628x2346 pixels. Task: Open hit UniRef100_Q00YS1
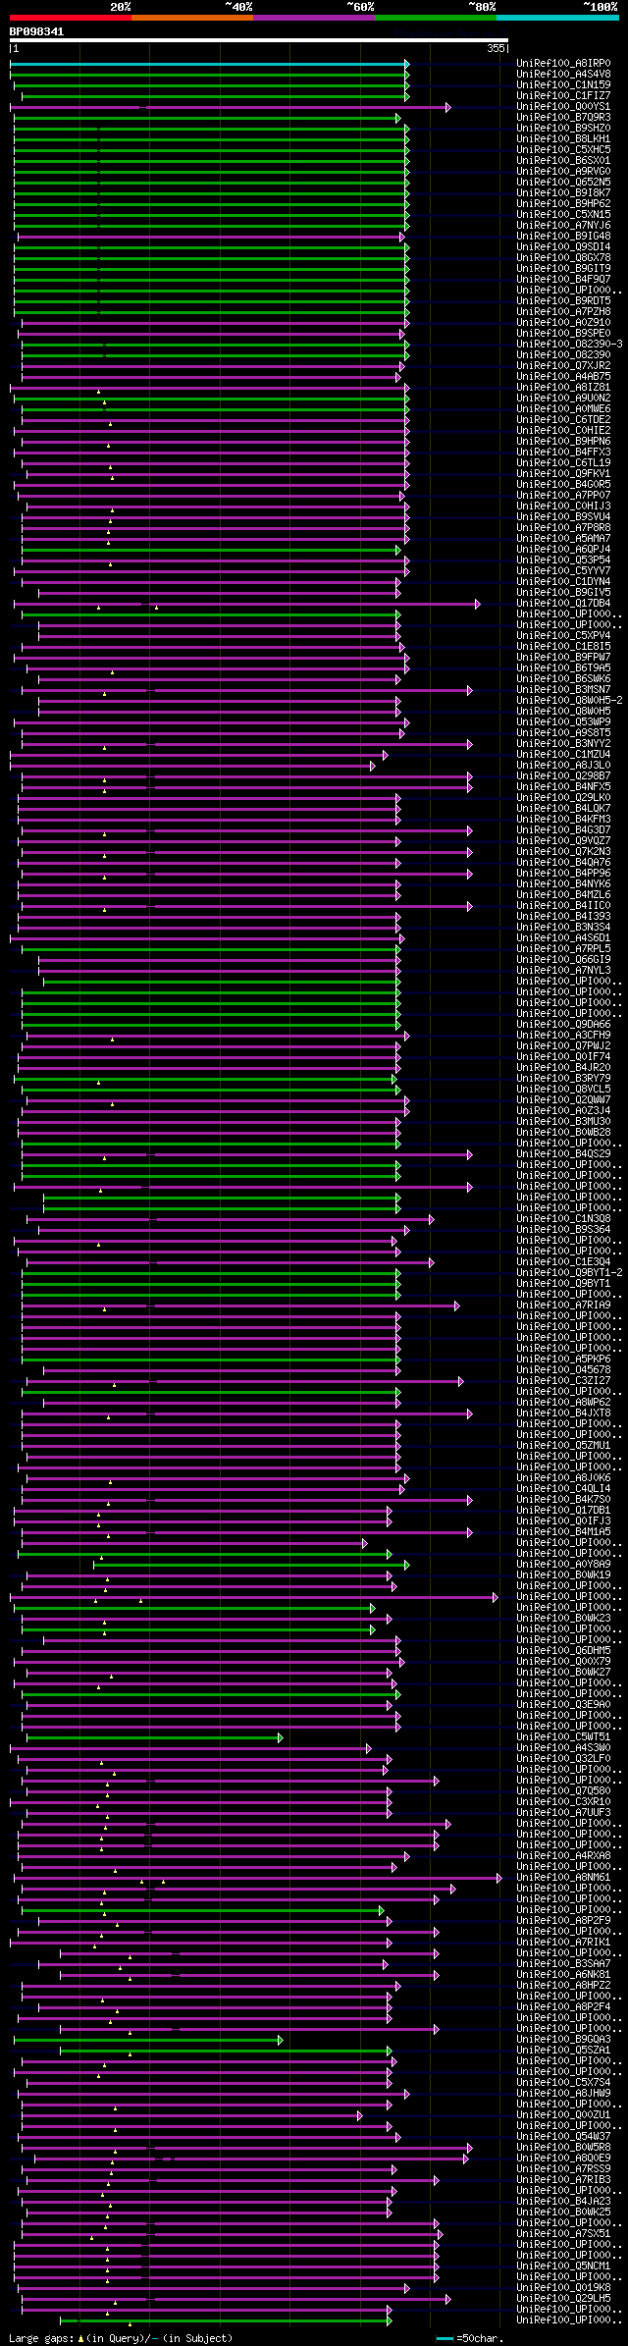pyautogui.click(x=563, y=107)
